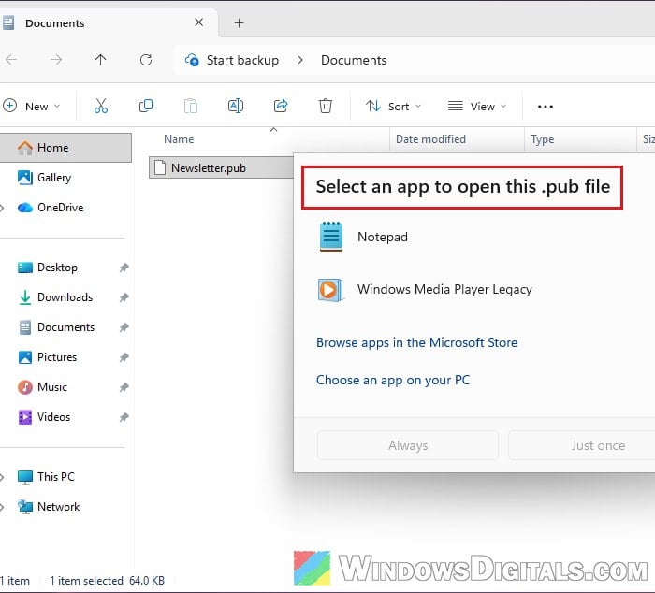Click the Always button

tap(408, 445)
